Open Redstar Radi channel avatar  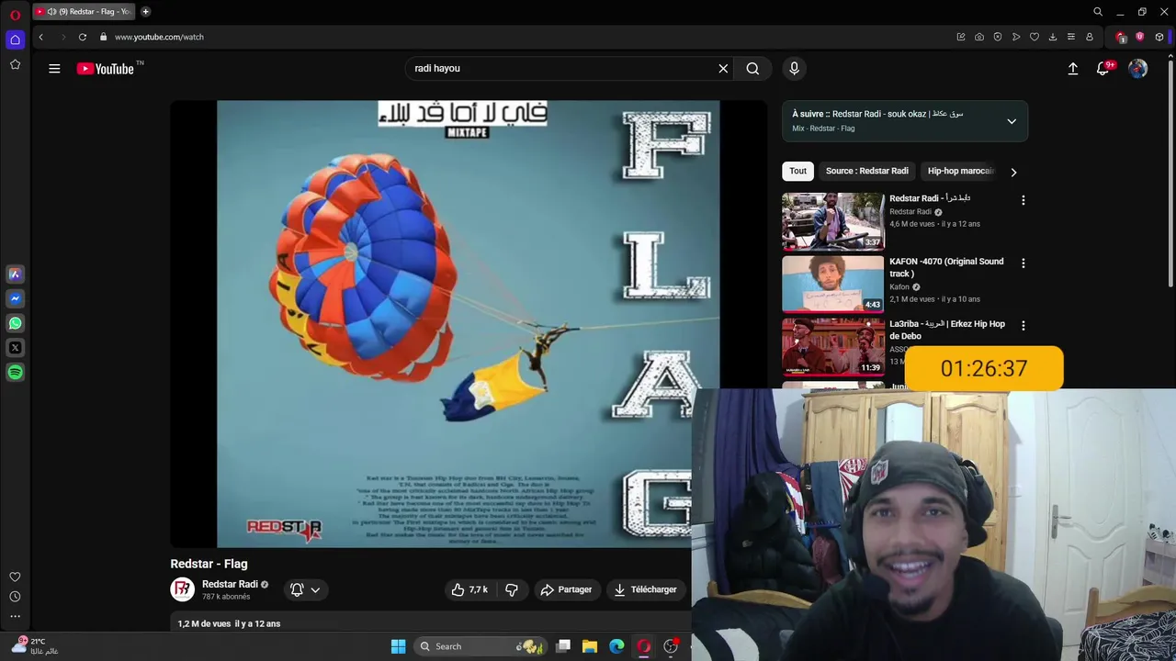pos(183,589)
